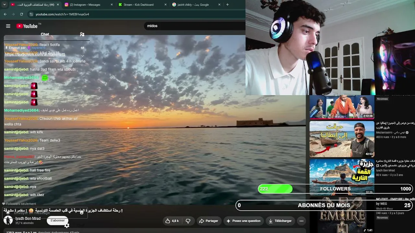Open the 42:53 Italy boat video thumbnail
The width and height of the screenshot is (415, 233).
(x=342, y=139)
